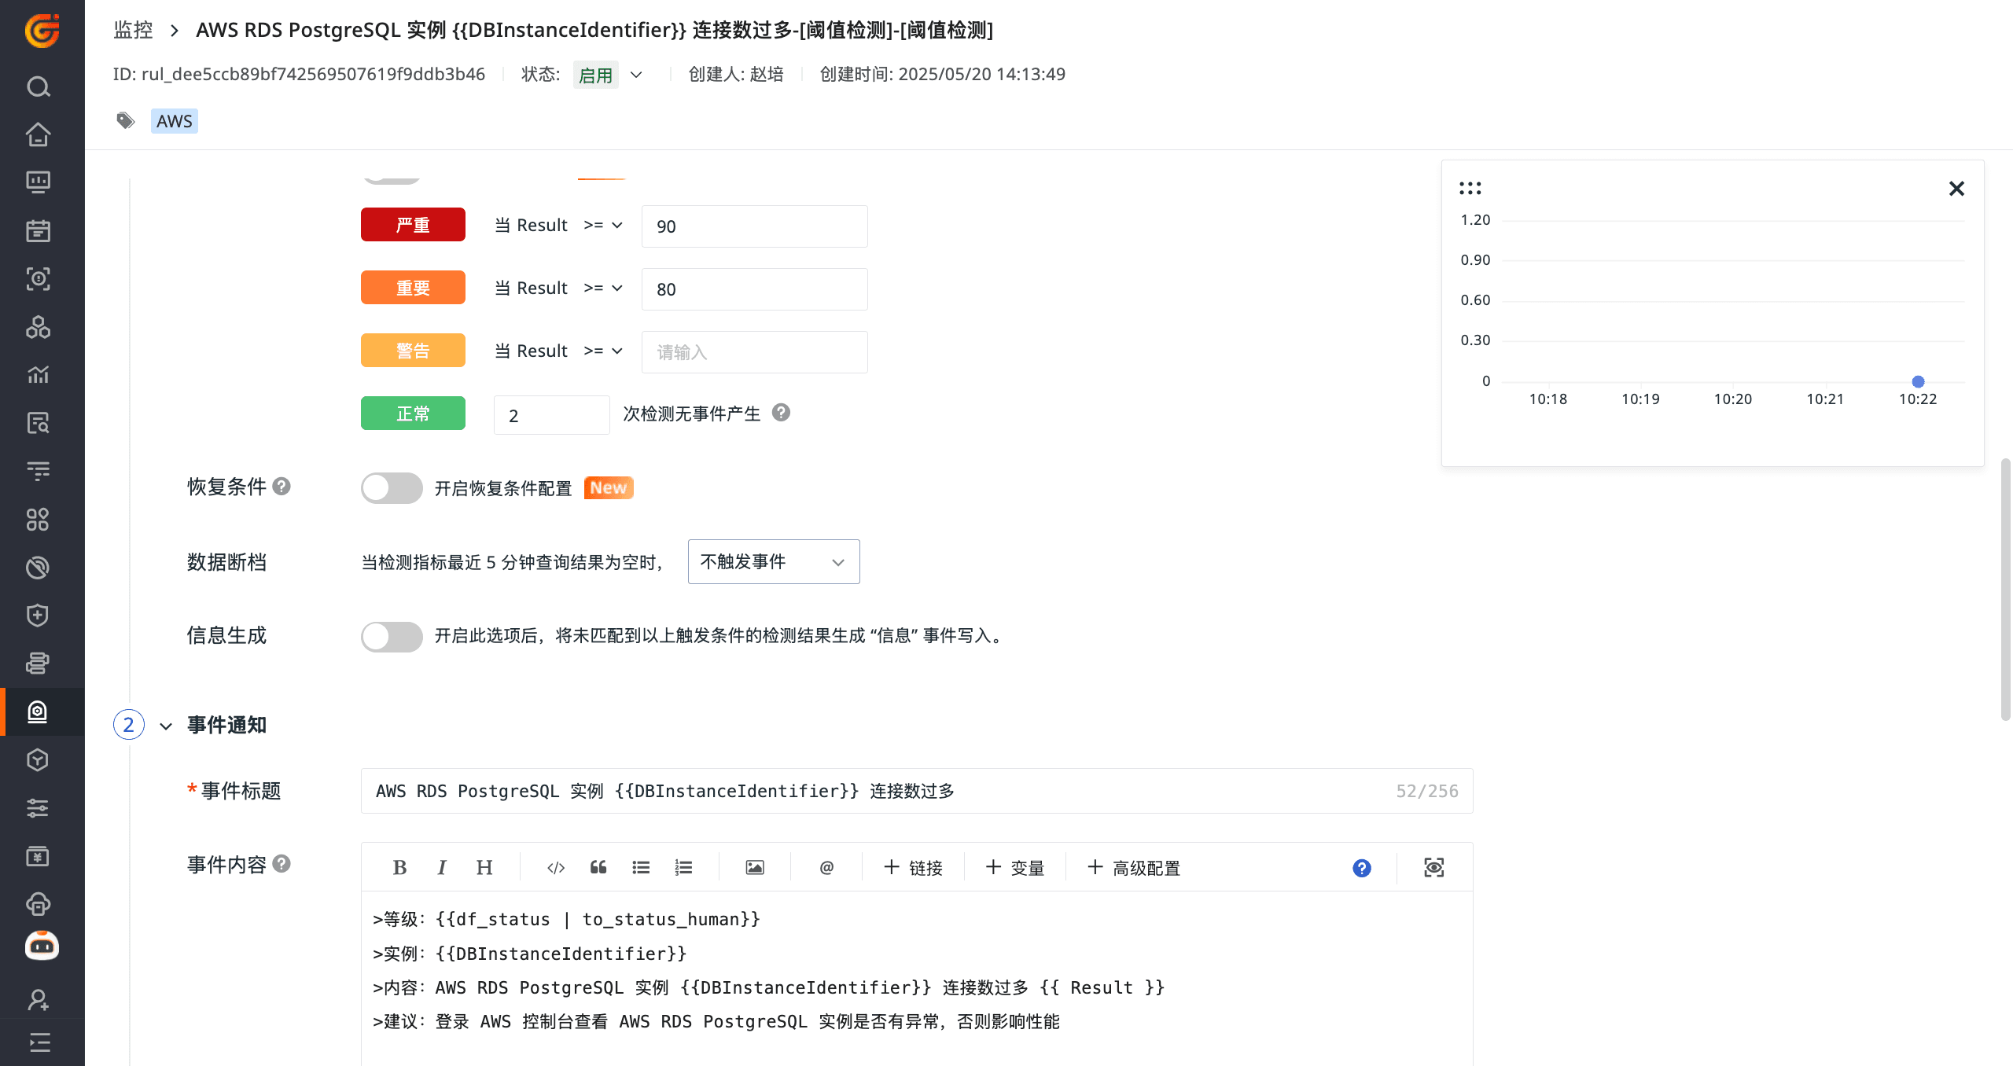Open the 状态 启用 dropdown

tap(609, 75)
